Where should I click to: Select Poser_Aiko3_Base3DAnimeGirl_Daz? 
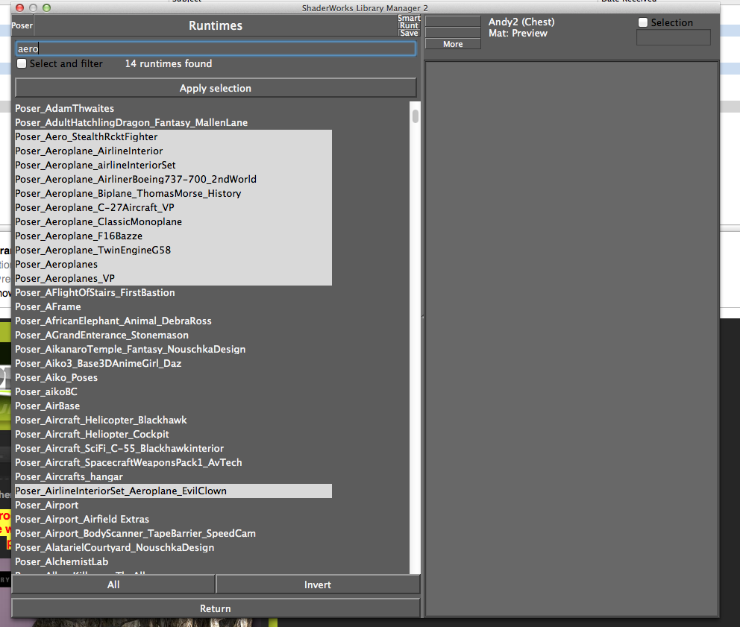173,363
